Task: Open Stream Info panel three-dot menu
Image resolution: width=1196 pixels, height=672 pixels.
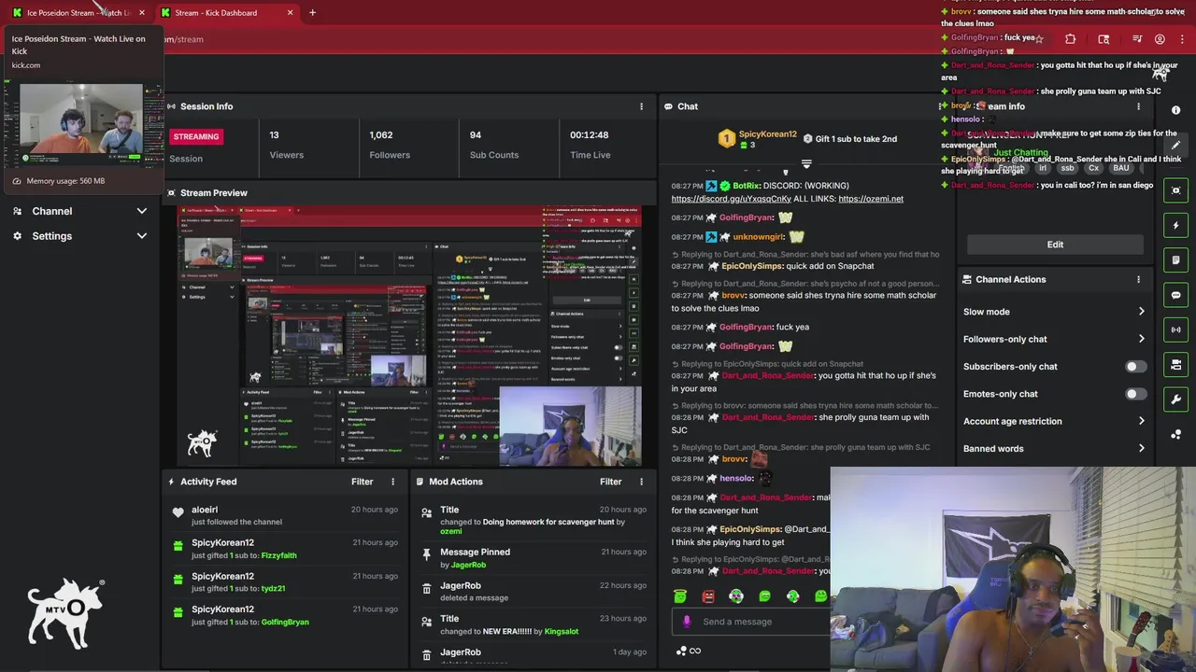Action: pyautogui.click(x=1138, y=106)
